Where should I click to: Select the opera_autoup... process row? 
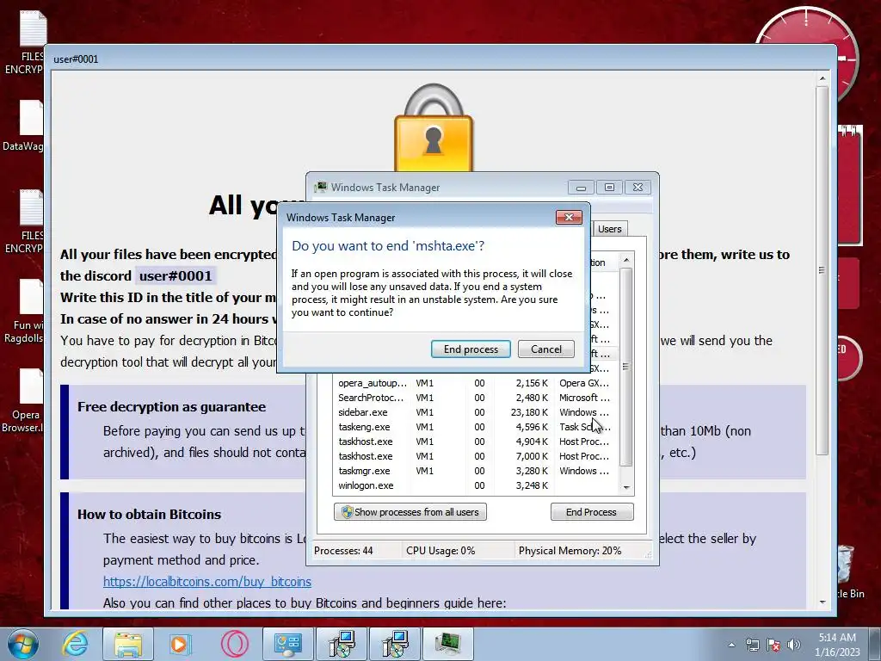(x=475, y=383)
